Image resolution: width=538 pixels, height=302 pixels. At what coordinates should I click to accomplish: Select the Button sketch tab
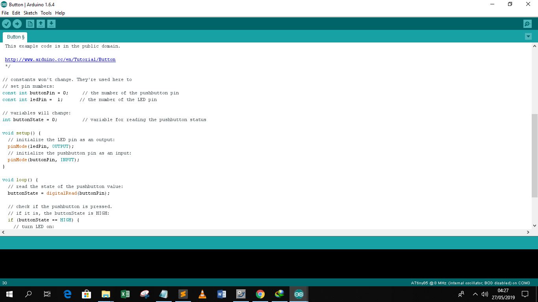pos(15,37)
